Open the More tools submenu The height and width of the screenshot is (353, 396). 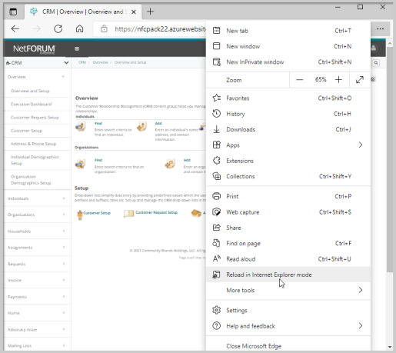[288, 290]
